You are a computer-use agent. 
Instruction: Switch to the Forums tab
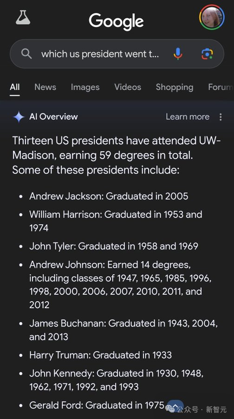221,87
